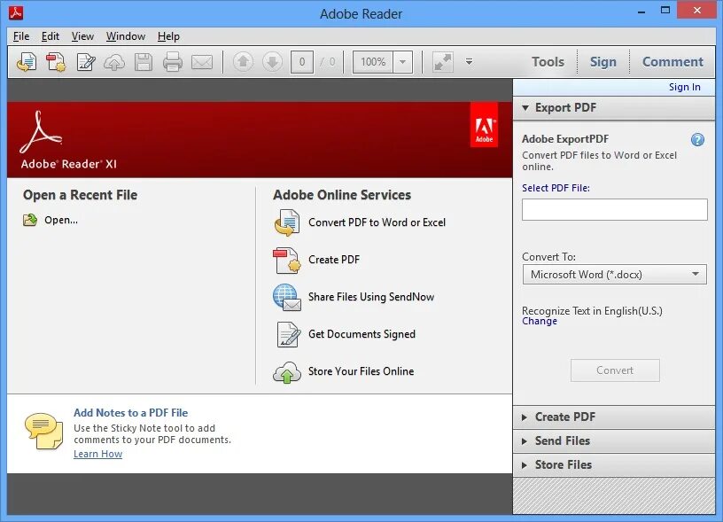The height and width of the screenshot is (522, 723).
Task: Open the Help menu
Action: click(x=168, y=36)
